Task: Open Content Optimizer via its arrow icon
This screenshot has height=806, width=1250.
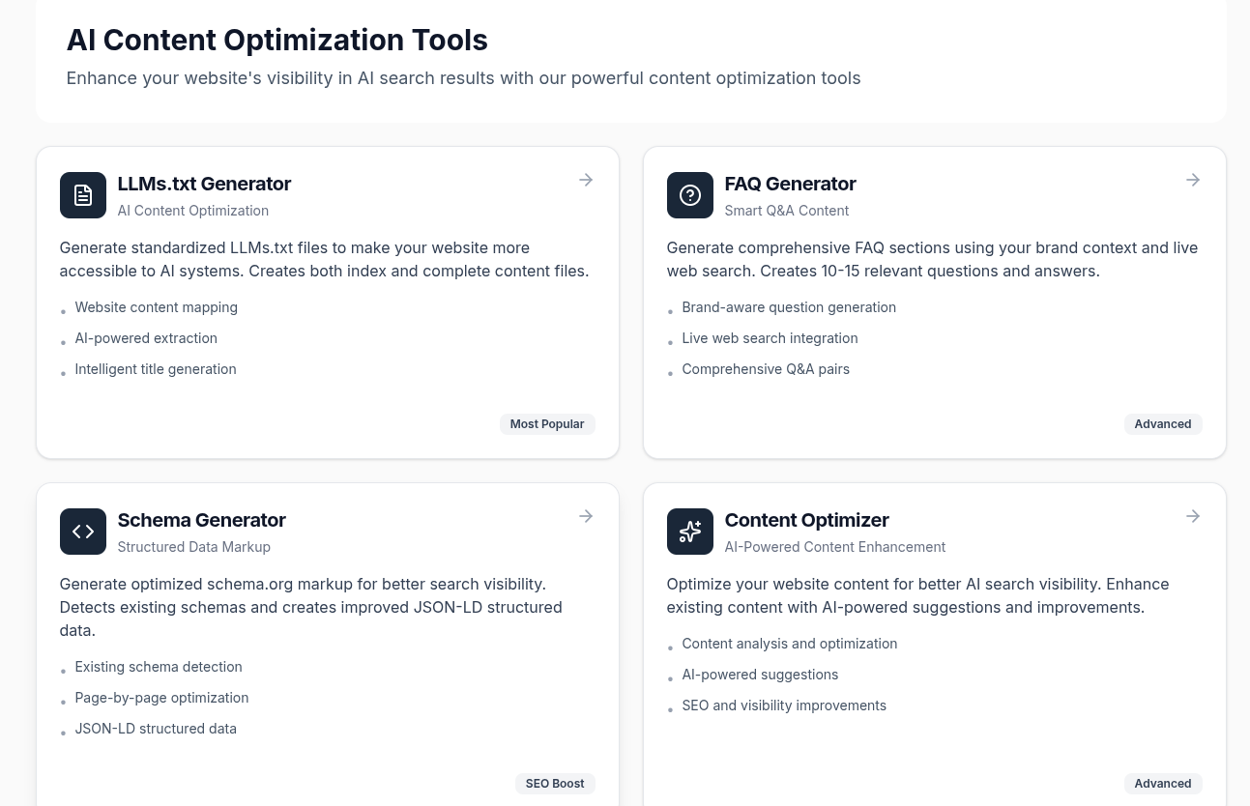Action: (1193, 516)
